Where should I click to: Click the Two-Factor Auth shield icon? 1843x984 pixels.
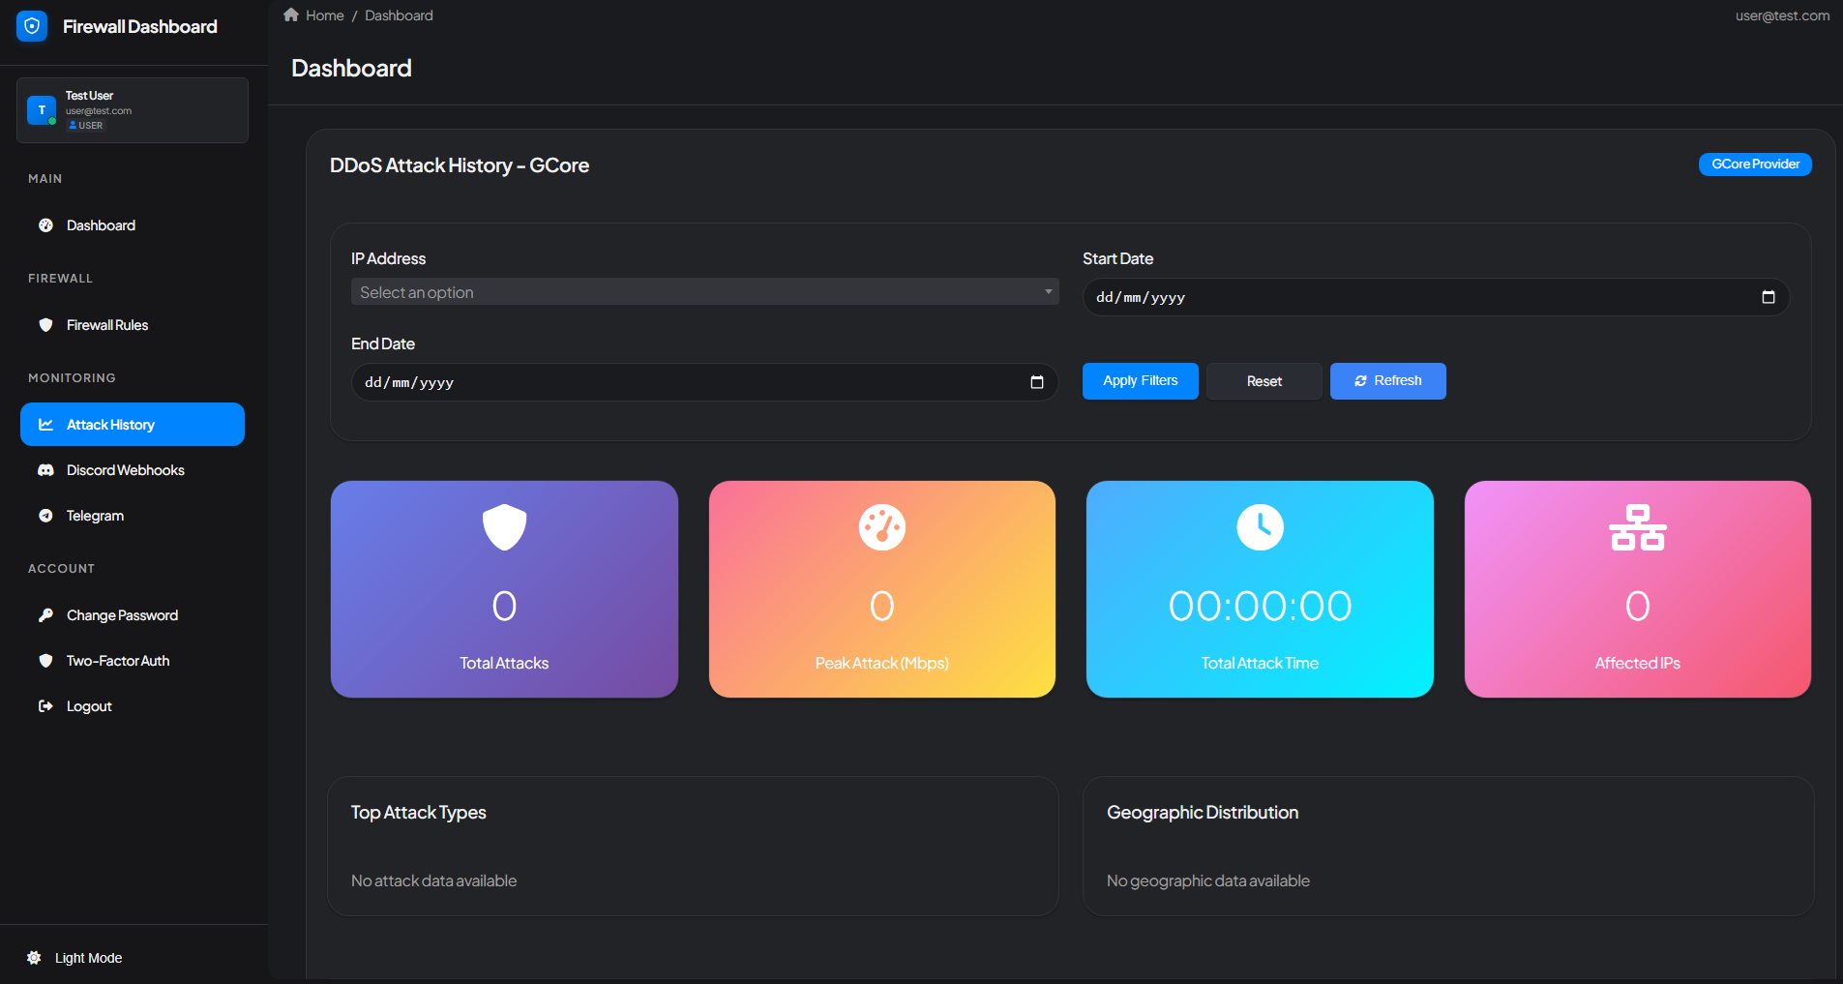[x=45, y=661]
